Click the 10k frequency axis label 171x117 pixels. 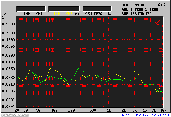tap(163, 110)
